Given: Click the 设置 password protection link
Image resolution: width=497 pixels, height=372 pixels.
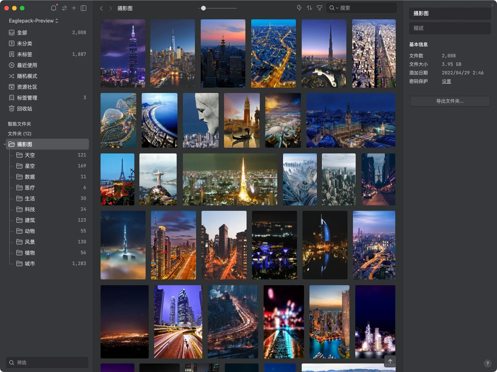Looking at the screenshot, I should 447,81.
